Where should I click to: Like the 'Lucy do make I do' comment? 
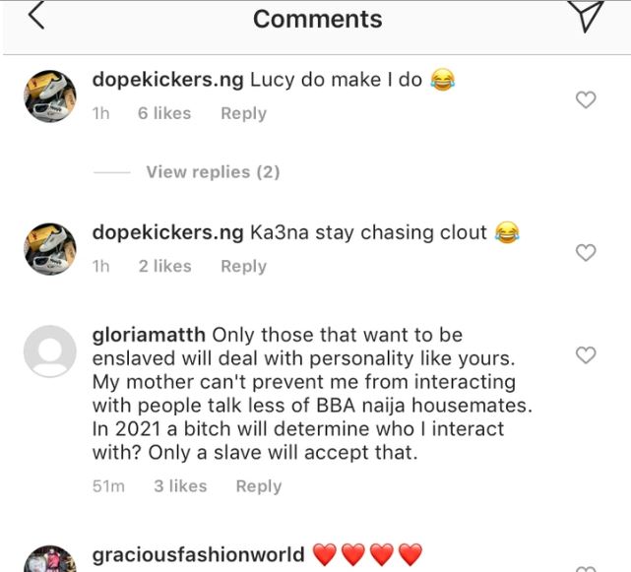[586, 99]
